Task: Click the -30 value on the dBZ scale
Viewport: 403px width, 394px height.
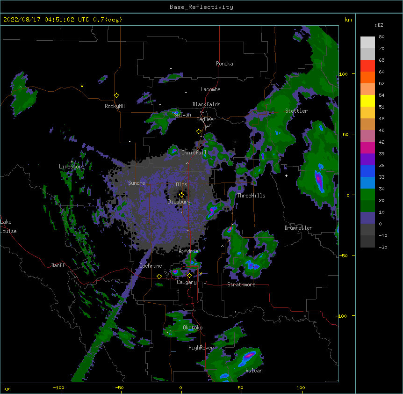Action: click(383, 248)
